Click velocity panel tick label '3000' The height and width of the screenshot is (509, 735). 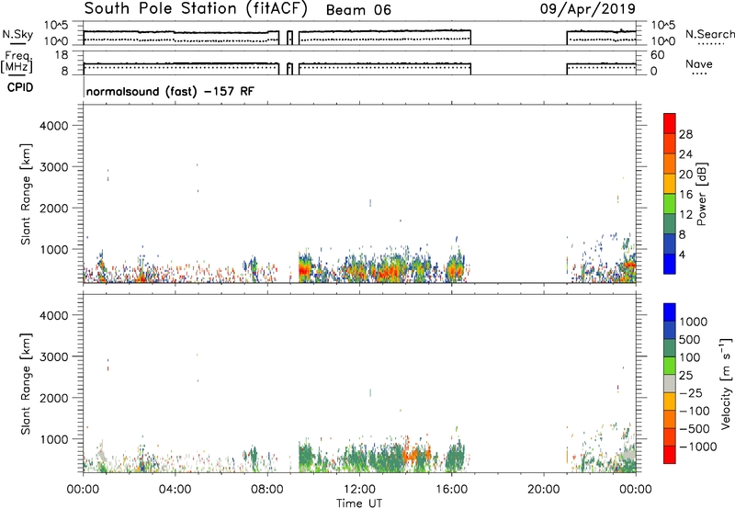pyautogui.click(x=54, y=356)
